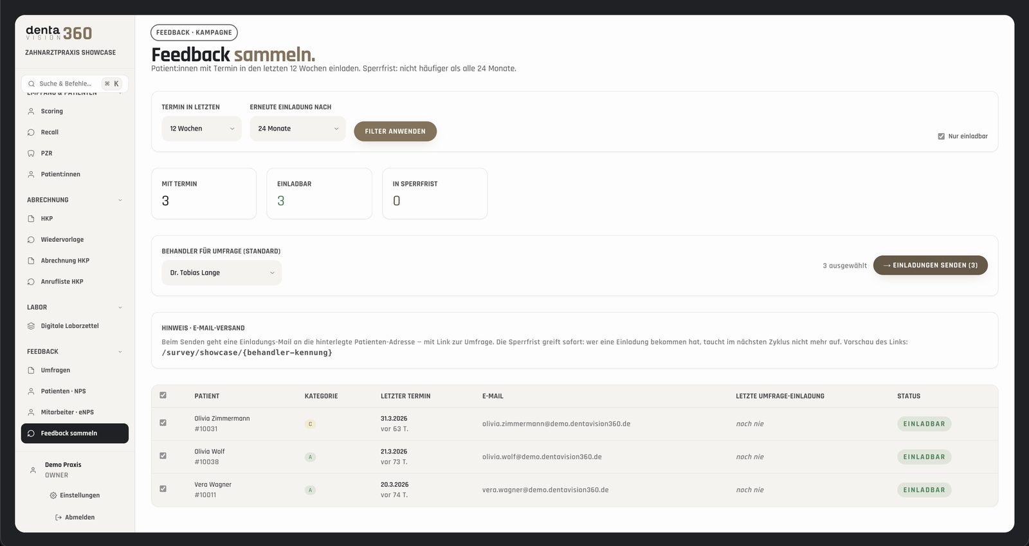Click Einladungen senden (3) button

click(930, 265)
